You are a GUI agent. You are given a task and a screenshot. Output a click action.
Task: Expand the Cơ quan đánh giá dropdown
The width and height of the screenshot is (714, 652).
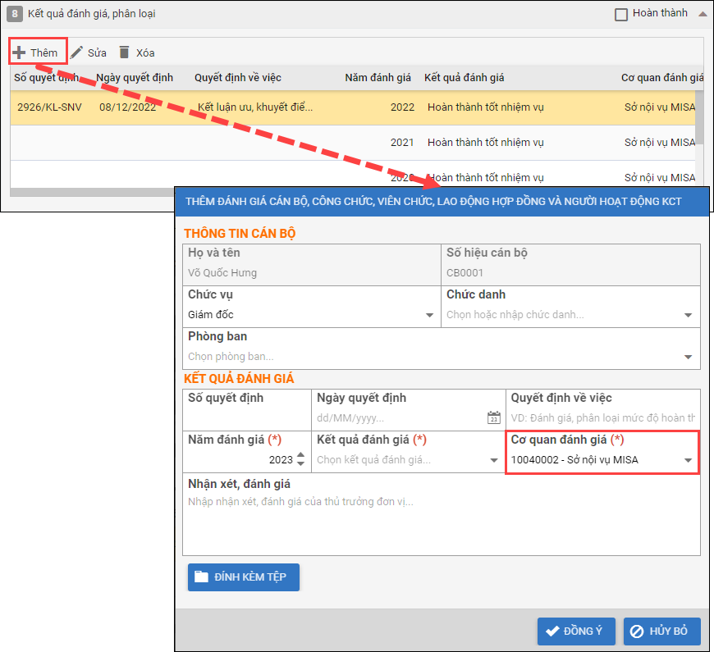tap(688, 460)
